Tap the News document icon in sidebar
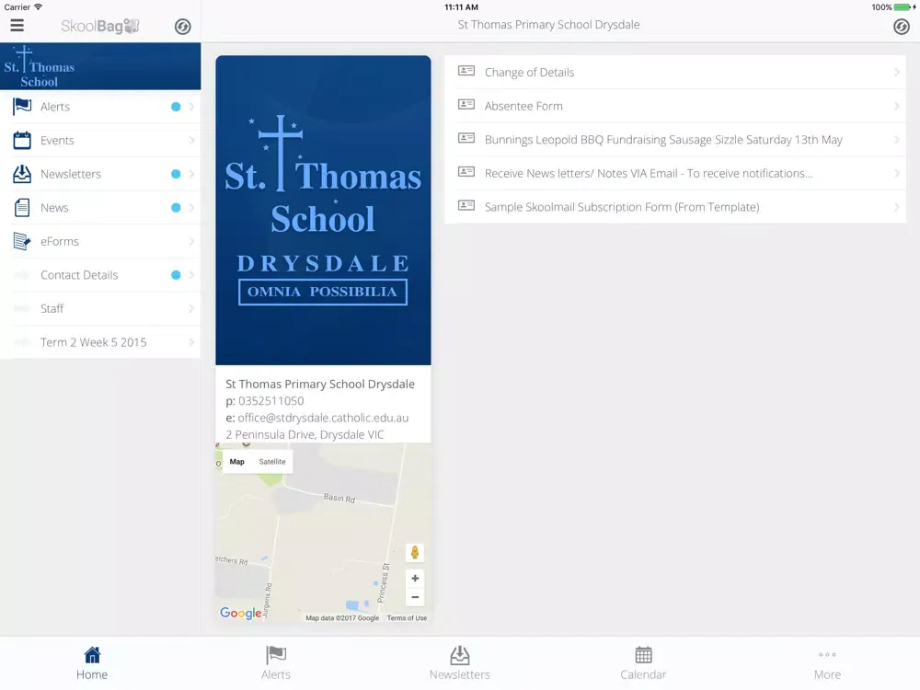Screen dimensions: 920x690 point(22,208)
